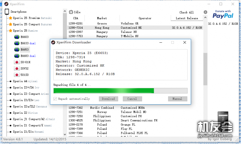Image resolution: width=241 pixels, height=144 pixels.
Task: Click Japan flag icon next to SOV32
Action: 17,68
